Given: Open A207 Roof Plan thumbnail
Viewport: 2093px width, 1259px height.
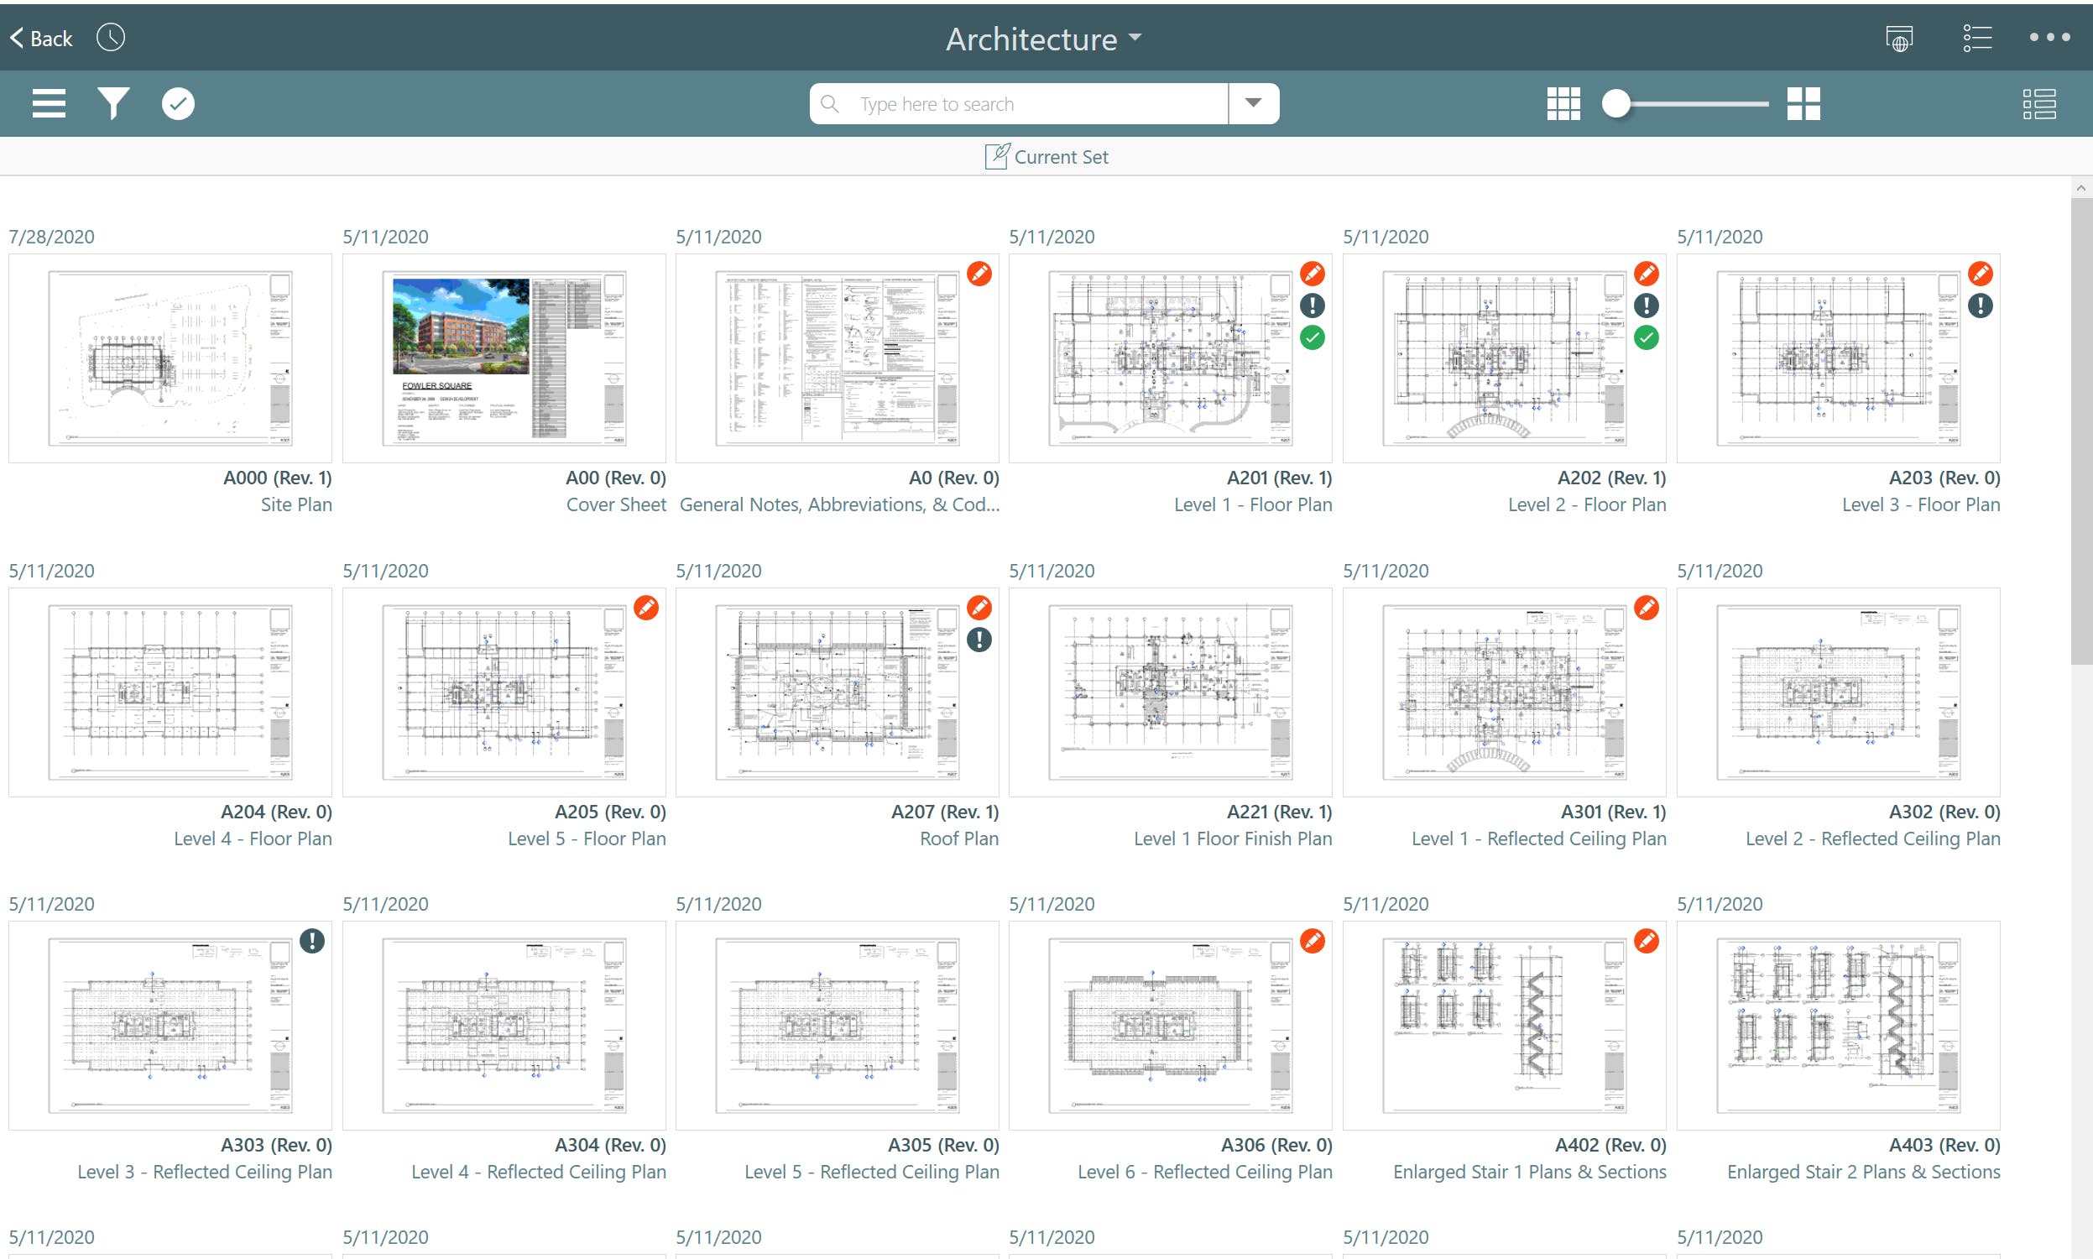Looking at the screenshot, I should point(836,692).
